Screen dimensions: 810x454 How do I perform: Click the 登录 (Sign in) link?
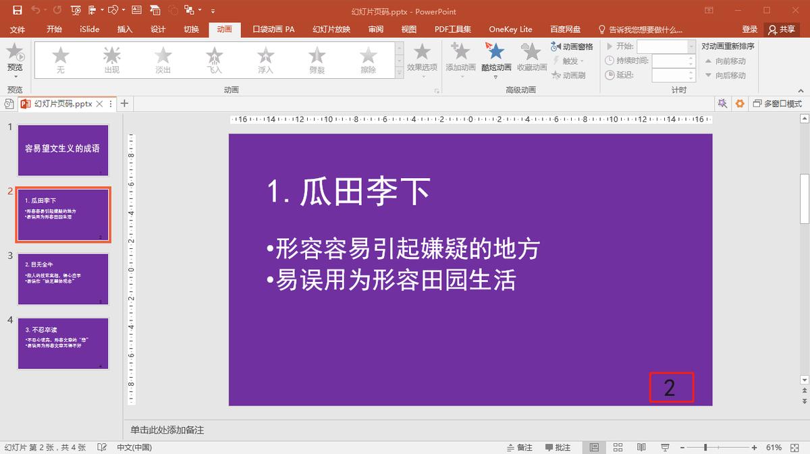(749, 29)
